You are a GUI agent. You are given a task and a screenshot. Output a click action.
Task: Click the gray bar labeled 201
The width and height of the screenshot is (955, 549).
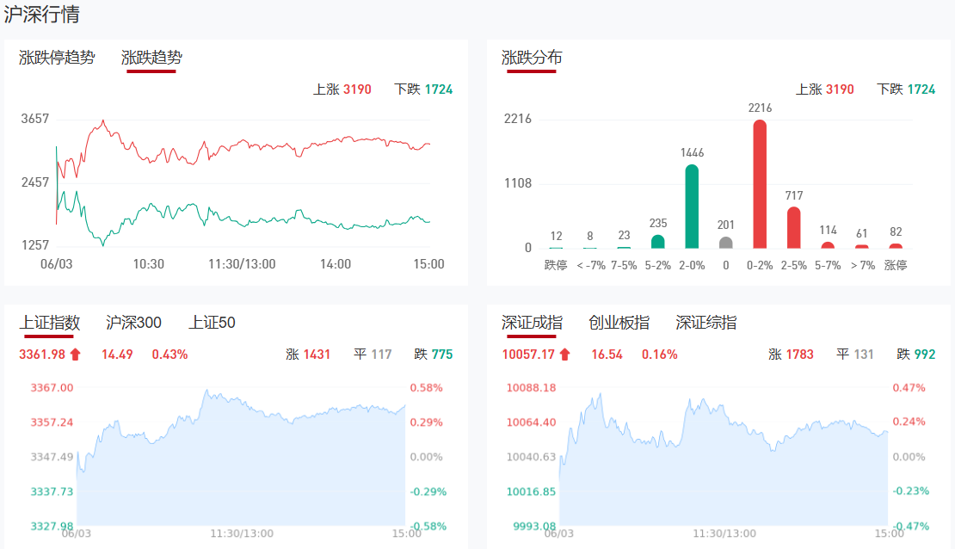click(x=725, y=243)
